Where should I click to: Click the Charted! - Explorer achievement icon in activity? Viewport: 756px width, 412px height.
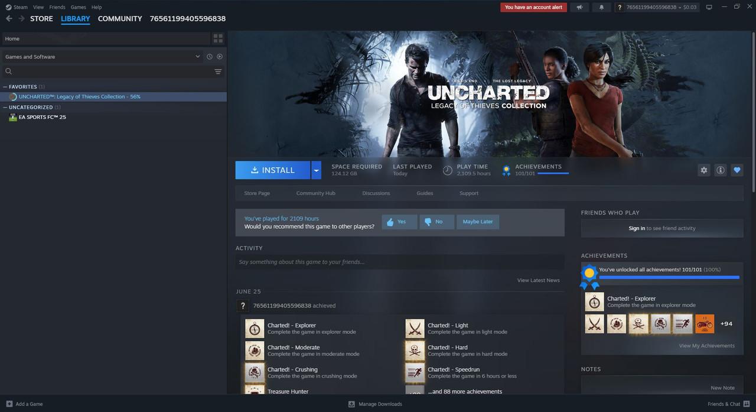255,329
